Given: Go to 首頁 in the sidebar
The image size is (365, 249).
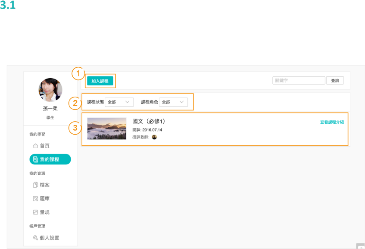Looking at the screenshot, I should [x=44, y=146].
